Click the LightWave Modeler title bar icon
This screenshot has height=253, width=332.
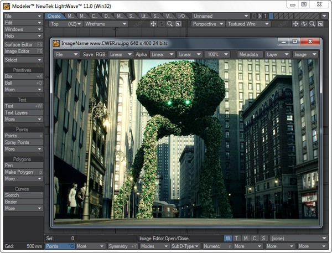(6, 6)
